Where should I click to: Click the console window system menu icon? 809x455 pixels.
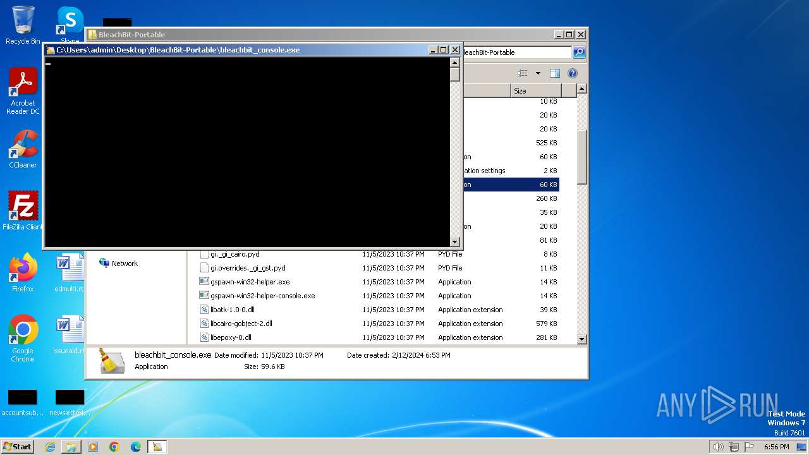(x=51, y=50)
